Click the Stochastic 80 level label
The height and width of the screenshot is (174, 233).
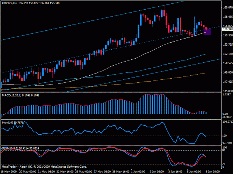[224, 150]
